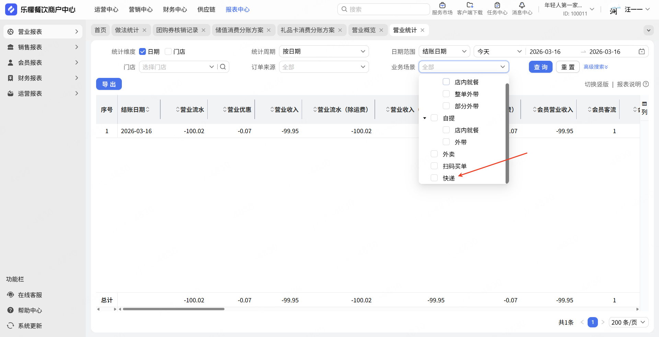Collapse the 自提 tree node arrow
Image resolution: width=659 pixels, height=337 pixels.
425,118
